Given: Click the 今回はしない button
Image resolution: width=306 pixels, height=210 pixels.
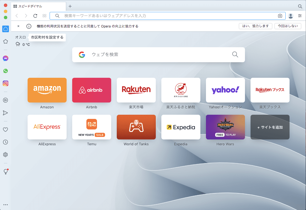Looking at the screenshot, I should coord(288,26).
